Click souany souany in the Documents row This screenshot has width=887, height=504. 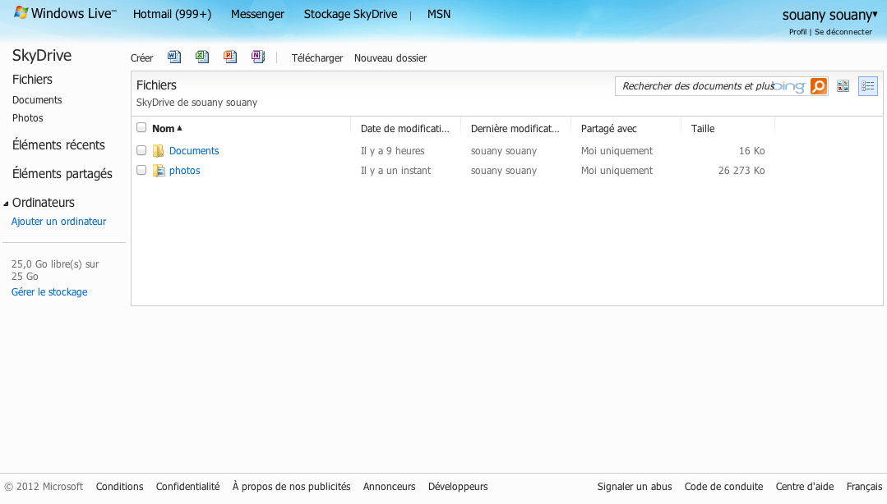point(503,151)
